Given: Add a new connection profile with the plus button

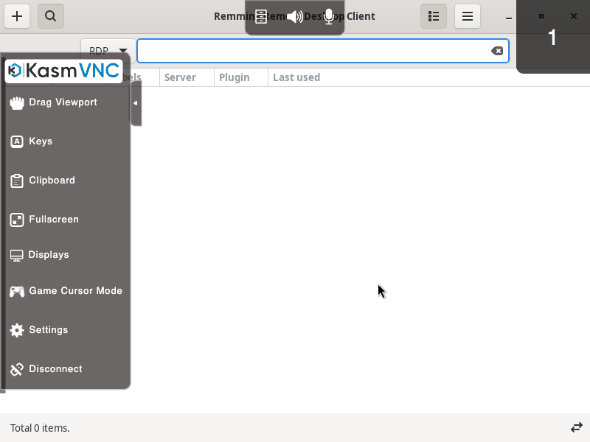Looking at the screenshot, I should pyautogui.click(x=17, y=16).
